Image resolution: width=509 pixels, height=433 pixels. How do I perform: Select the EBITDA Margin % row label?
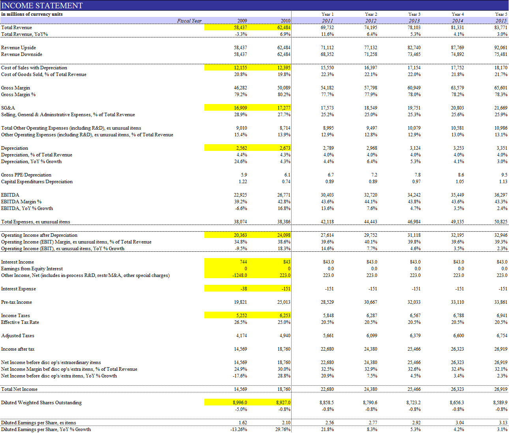21,202
